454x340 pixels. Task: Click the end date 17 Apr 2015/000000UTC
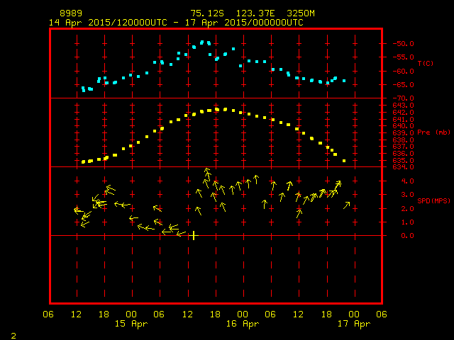253,22
